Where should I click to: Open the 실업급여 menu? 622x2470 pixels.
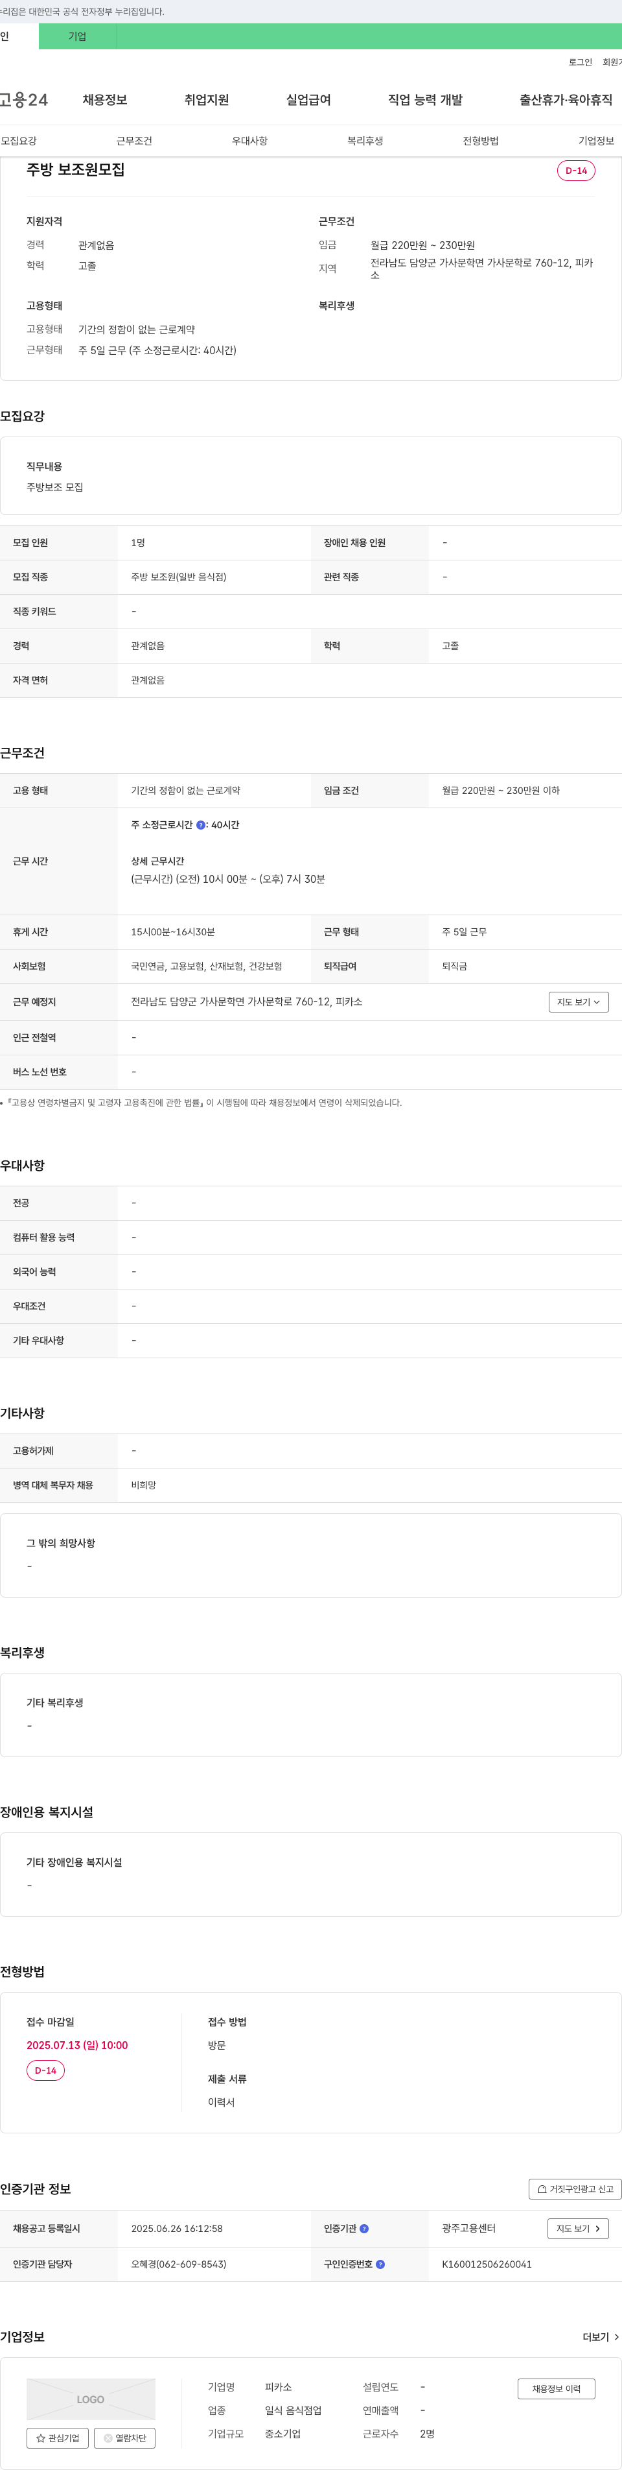tap(308, 100)
